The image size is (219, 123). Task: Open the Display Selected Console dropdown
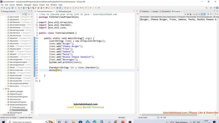coord(213,14)
